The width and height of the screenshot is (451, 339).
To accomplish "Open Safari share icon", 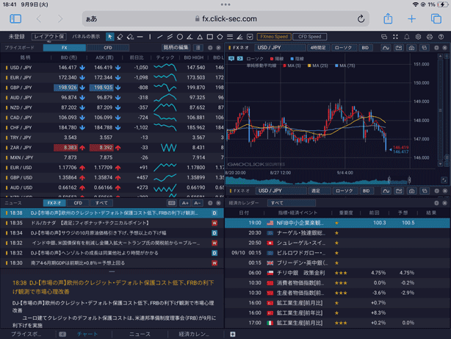I will (388, 19).
